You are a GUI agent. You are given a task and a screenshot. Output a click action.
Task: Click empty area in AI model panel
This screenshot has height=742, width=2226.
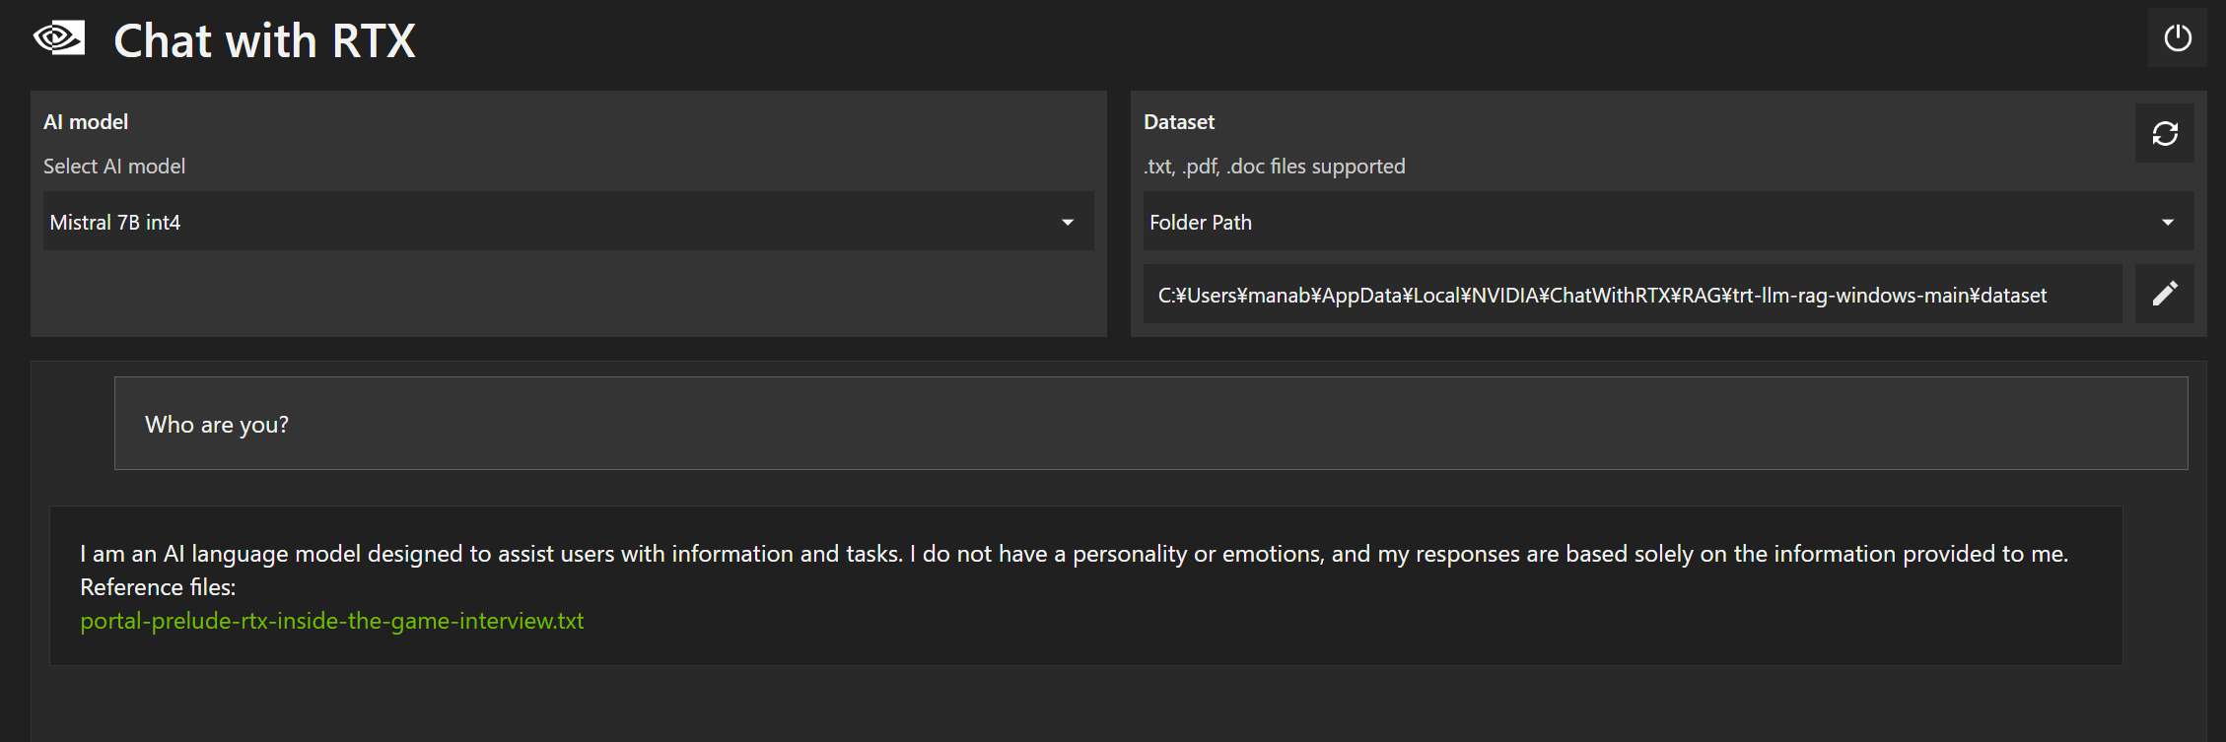coord(567,296)
